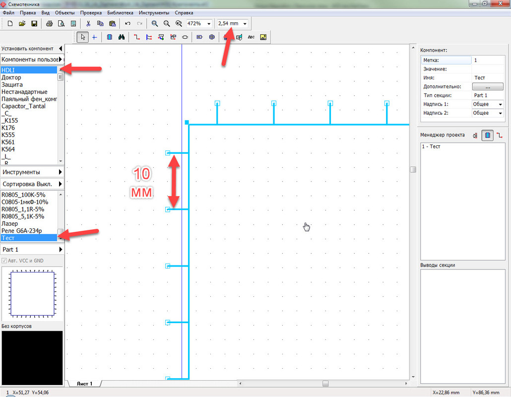
Task: Click the canvas horizontal scrollbar thumb
Action: pos(325,384)
